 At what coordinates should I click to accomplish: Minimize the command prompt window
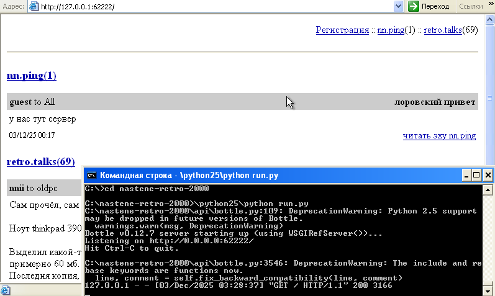point(465,176)
